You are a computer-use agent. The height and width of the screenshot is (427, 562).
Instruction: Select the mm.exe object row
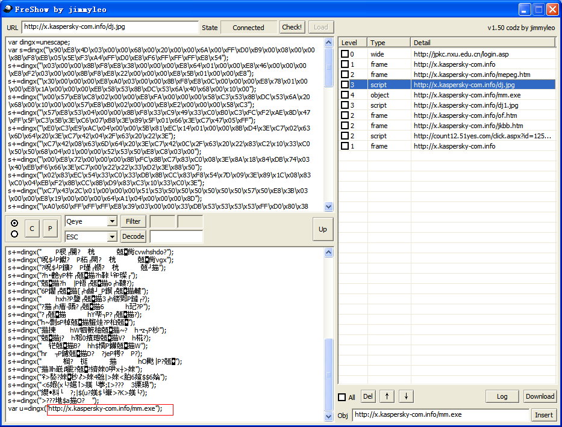448,95
